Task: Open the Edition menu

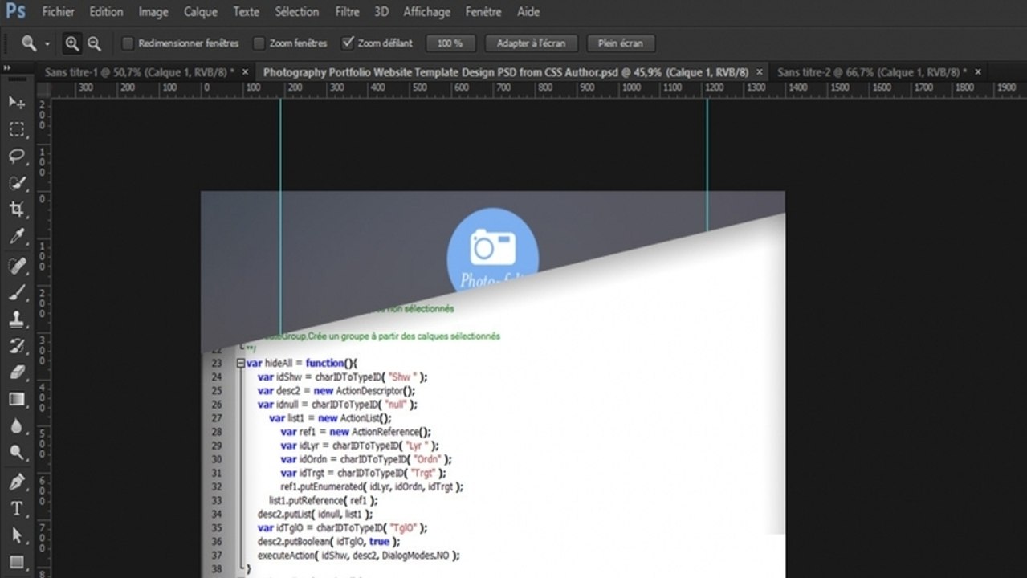Action: [106, 12]
